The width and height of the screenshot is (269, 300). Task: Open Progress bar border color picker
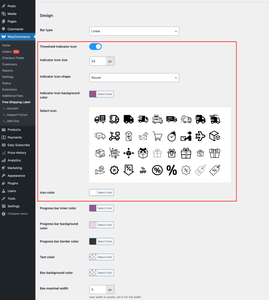pos(102,241)
